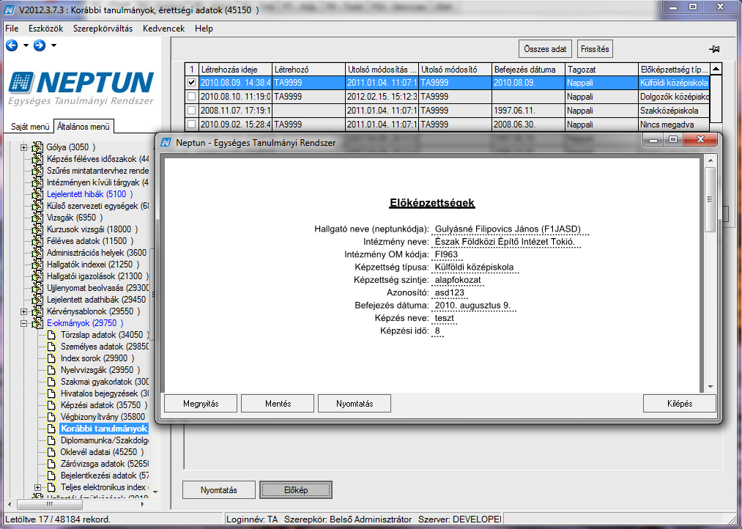Select Személyes adatok tree item
The height and width of the screenshot is (529, 742).
[x=105, y=347]
